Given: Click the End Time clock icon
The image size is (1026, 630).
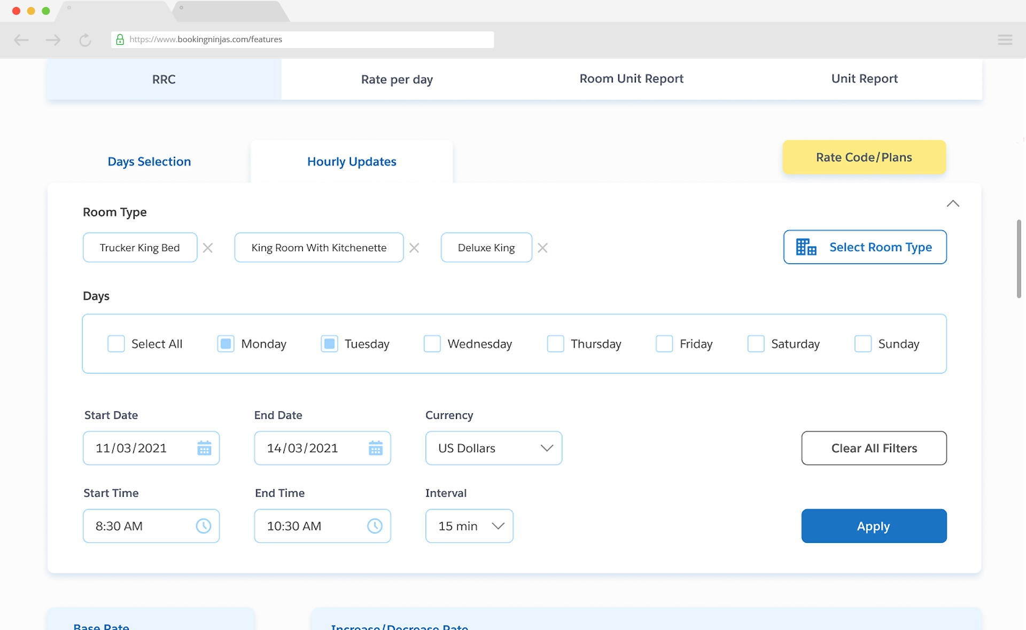Looking at the screenshot, I should (375, 526).
